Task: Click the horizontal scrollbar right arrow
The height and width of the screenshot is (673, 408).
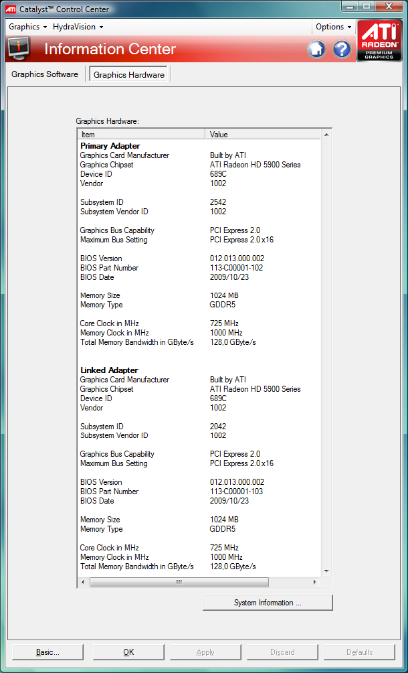Action: 315,583
